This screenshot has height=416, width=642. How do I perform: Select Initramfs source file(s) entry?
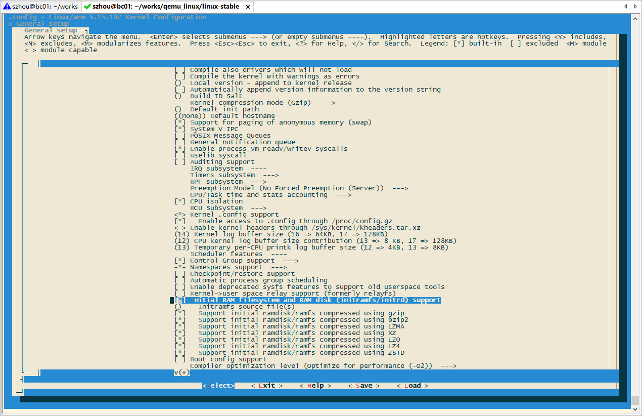point(235,307)
